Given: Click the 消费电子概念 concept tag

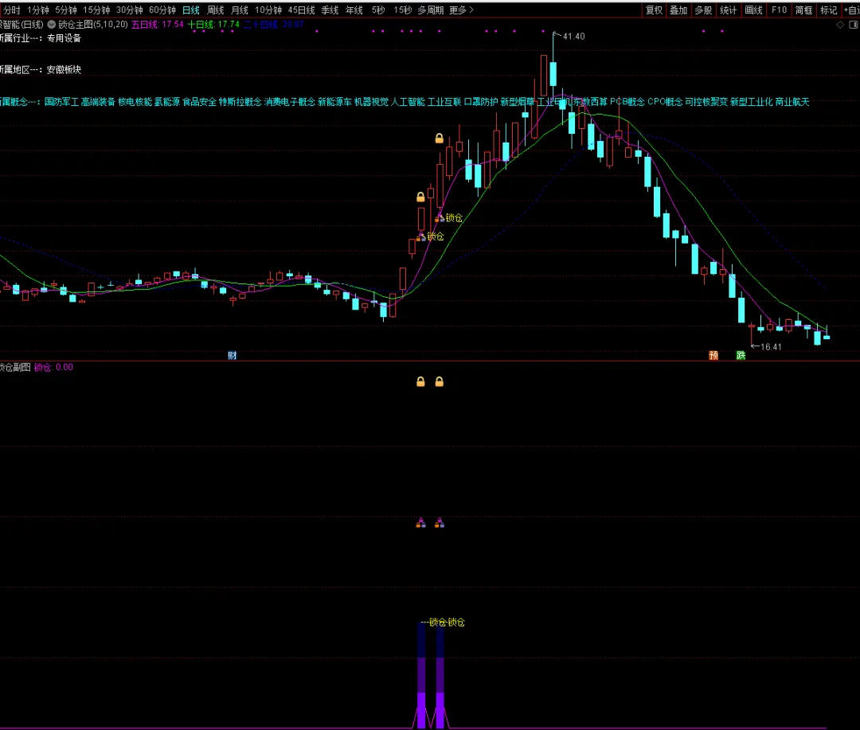Looking at the screenshot, I should click(290, 101).
